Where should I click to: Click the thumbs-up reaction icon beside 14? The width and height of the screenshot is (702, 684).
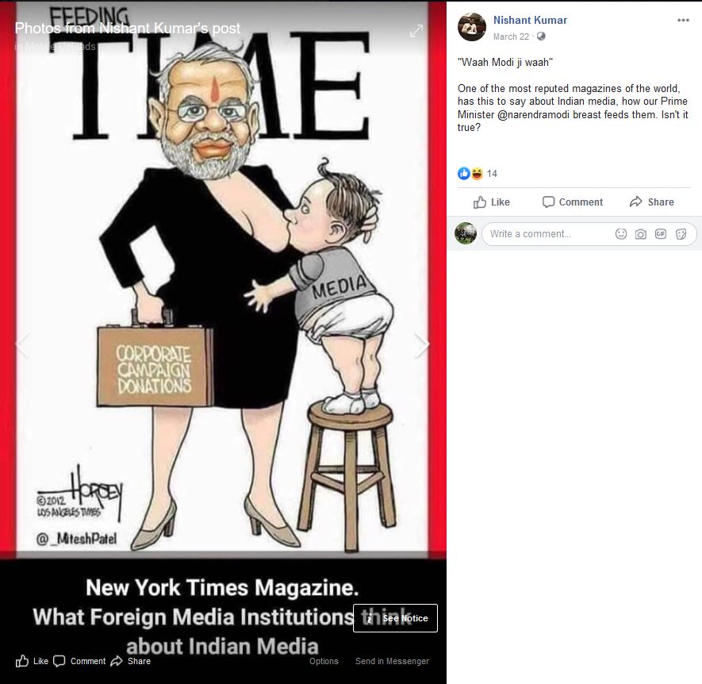464,173
